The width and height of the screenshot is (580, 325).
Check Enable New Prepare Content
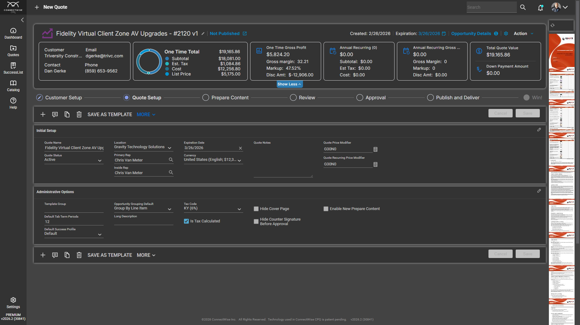point(326,209)
